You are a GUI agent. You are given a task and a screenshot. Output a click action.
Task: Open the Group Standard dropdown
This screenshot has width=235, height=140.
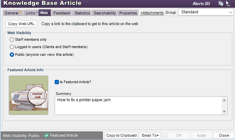tap(206, 12)
